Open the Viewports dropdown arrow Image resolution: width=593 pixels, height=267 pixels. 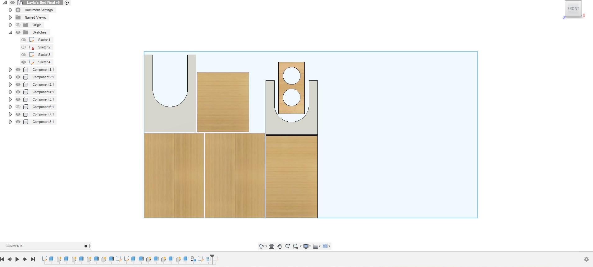(x=329, y=246)
